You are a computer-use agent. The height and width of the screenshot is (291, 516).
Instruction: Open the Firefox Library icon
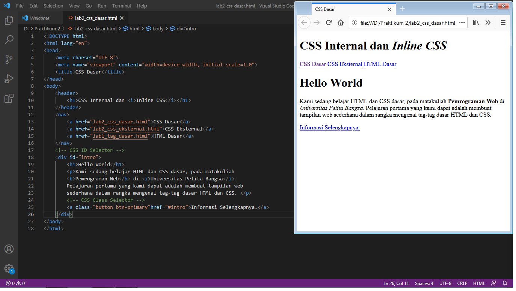pos(475,22)
